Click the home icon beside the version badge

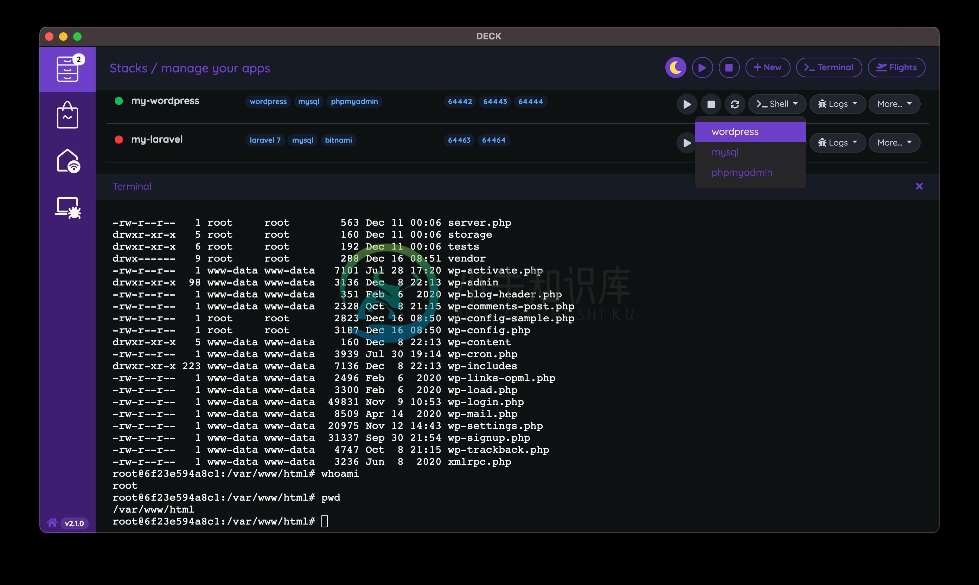(x=52, y=523)
